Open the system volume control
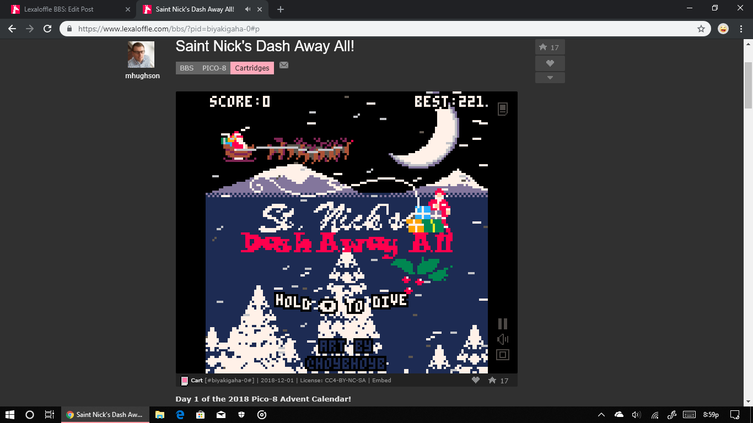 pyautogui.click(x=637, y=415)
